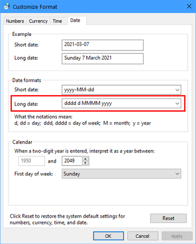
Task: Close the Customize Format dialog
Action: 189,6
